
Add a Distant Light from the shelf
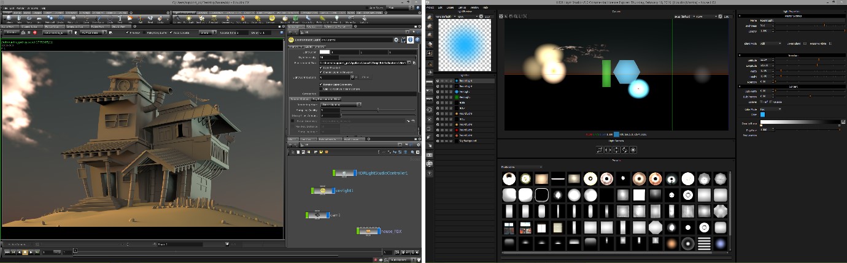(257, 19)
